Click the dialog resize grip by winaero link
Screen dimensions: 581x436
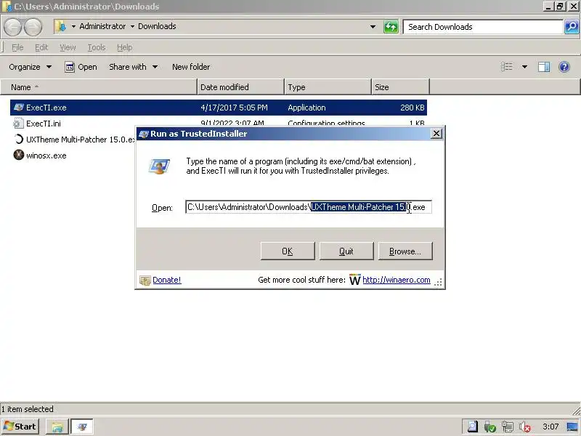click(x=439, y=283)
